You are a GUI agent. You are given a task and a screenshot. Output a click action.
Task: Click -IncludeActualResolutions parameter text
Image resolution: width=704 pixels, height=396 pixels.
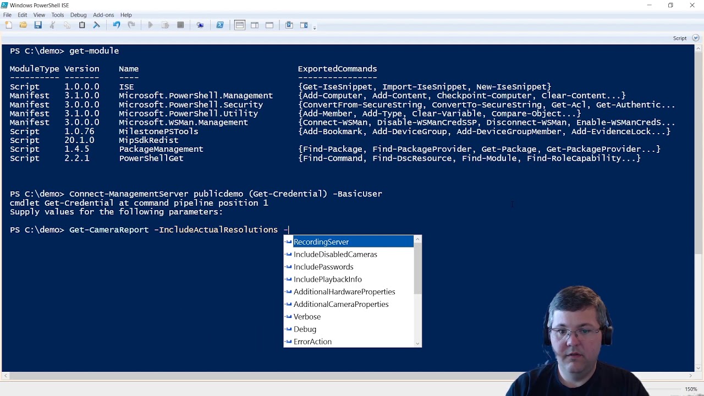tap(216, 230)
